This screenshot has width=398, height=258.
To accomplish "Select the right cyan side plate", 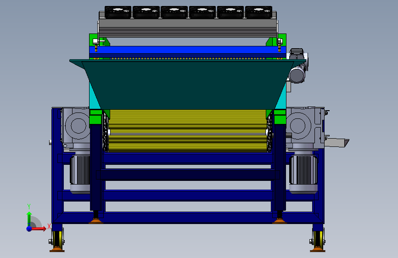I will point(282,98).
